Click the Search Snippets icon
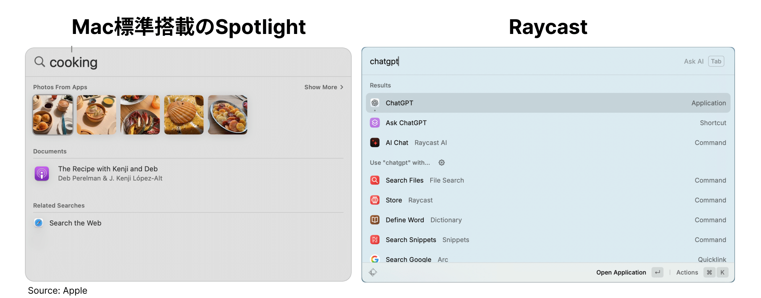The width and height of the screenshot is (761, 298). 375,240
